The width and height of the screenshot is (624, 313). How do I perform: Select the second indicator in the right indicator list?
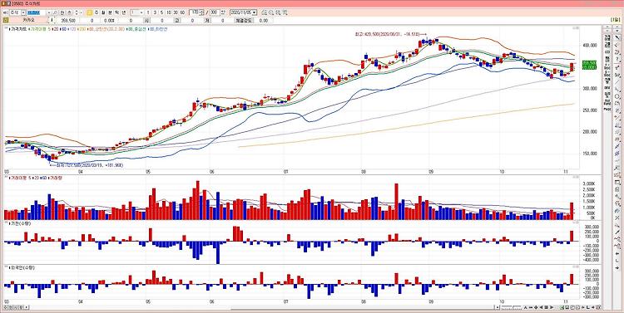(607, 45)
